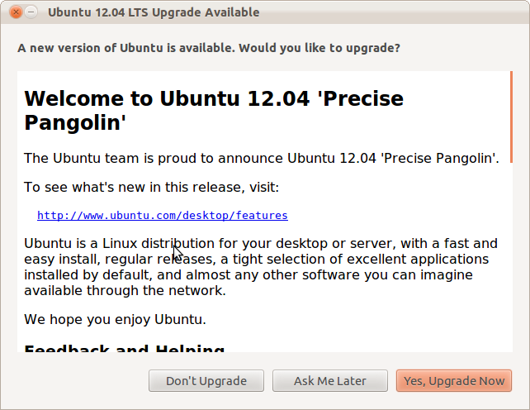This screenshot has width=530, height=410.
Task: Open the ubuntu.com desktop features link
Action: coord(163,216)
